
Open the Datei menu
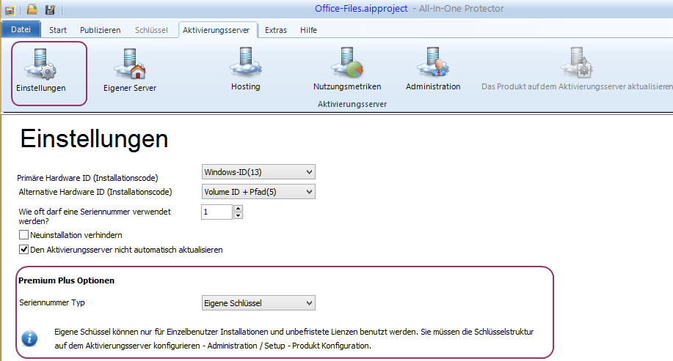tap(21, 30)
